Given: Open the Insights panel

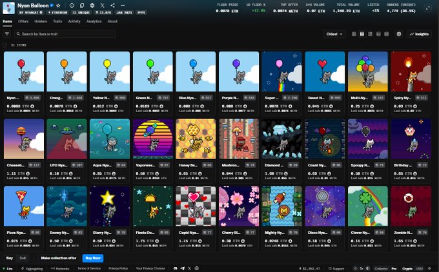Looking at the screenshot, I should (x=419, y=34).
